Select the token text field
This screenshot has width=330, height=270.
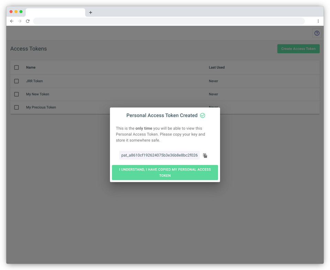point(159,155)
